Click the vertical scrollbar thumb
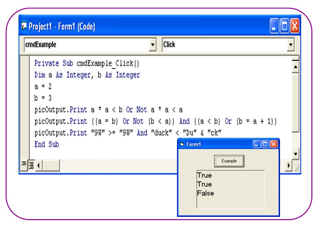Viewport: 317px width, 238px height. pyautogui.click(x=295, y=103)
